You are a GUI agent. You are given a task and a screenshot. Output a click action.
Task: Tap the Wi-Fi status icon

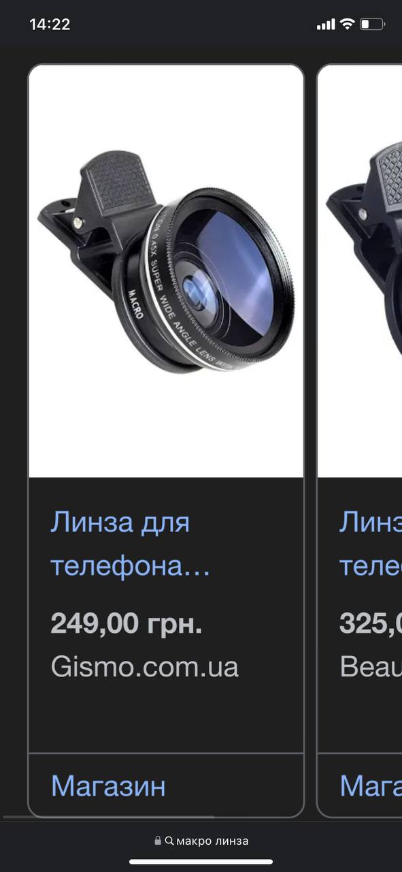coord(347,24)
